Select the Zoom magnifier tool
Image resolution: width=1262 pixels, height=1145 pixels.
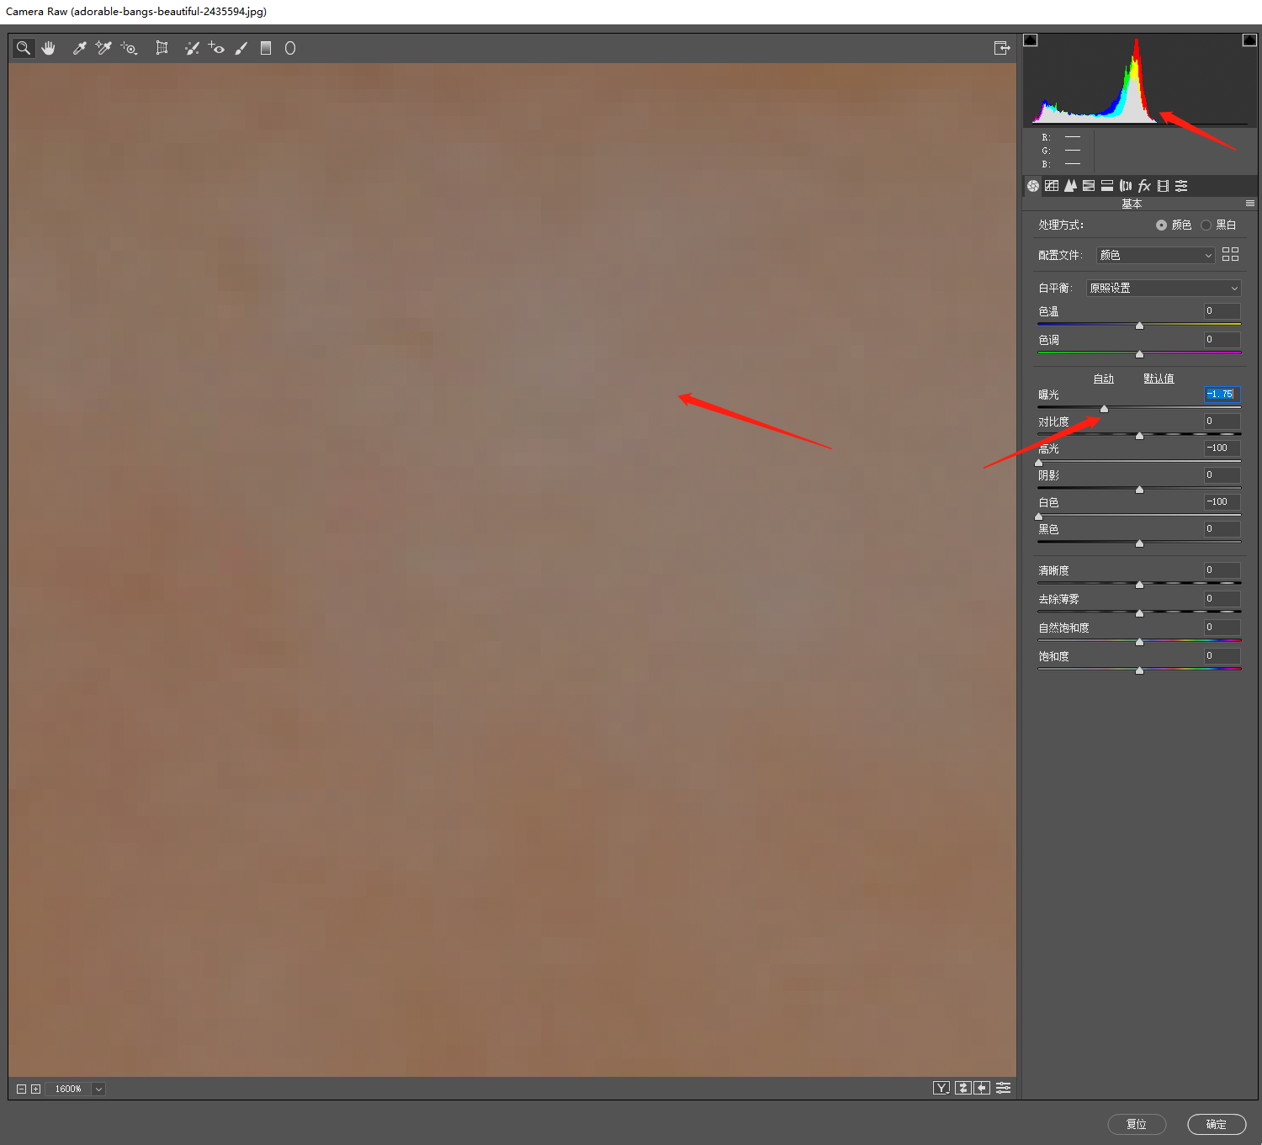point(24,48)
